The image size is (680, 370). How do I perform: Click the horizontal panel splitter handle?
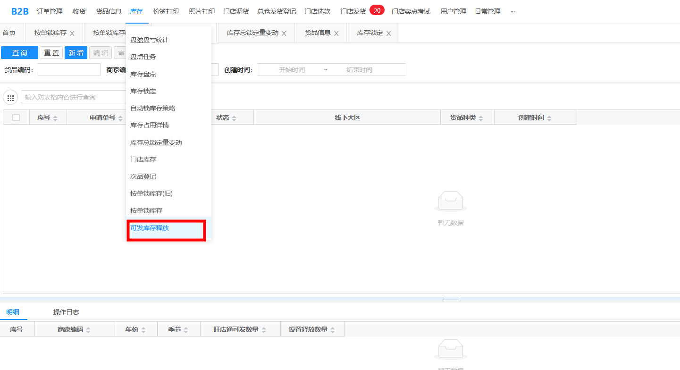(x=450, y=299)
